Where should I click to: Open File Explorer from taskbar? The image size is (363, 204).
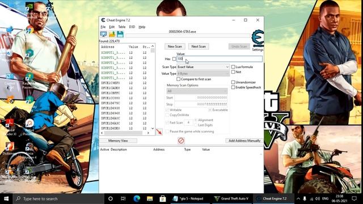click(x=150, y=198)
